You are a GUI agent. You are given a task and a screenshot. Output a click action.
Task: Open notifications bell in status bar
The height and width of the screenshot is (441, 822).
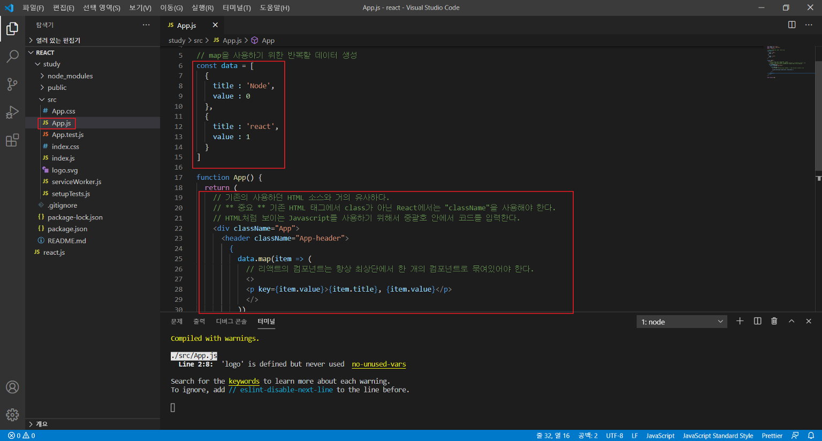pos(811,436)
